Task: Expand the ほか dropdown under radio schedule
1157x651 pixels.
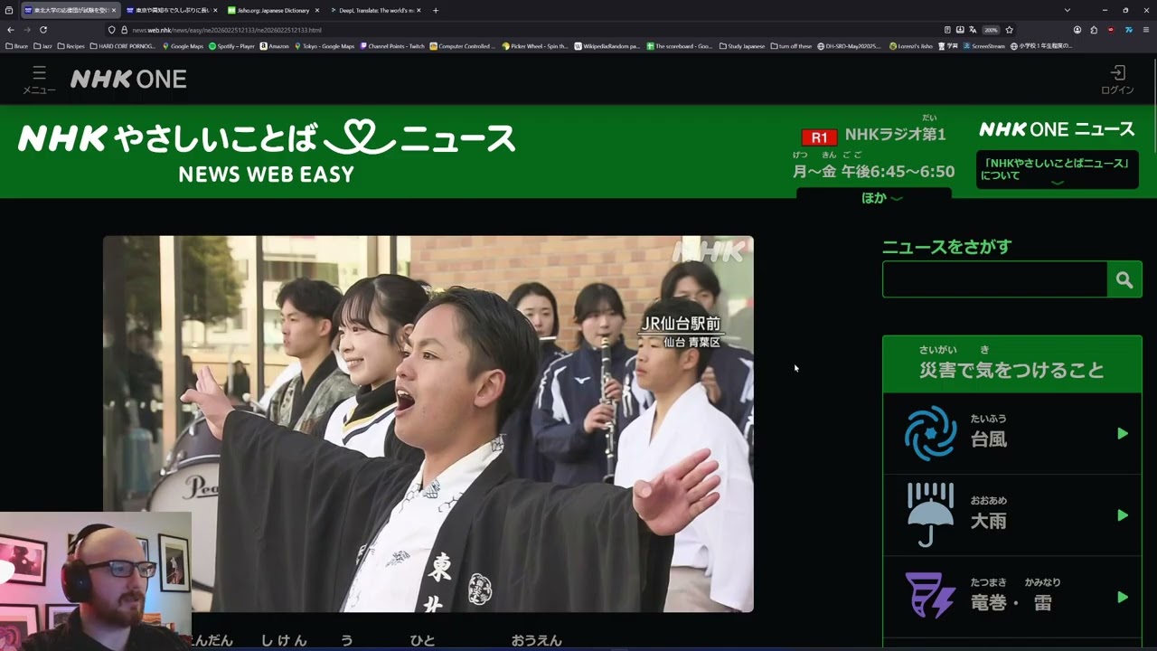Action: (873, 197)
